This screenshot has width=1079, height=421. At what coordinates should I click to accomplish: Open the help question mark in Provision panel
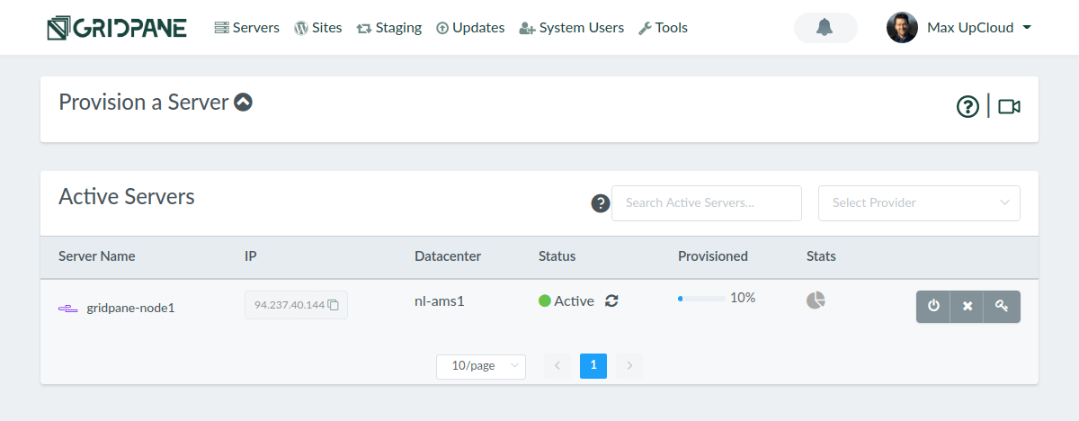968,107
